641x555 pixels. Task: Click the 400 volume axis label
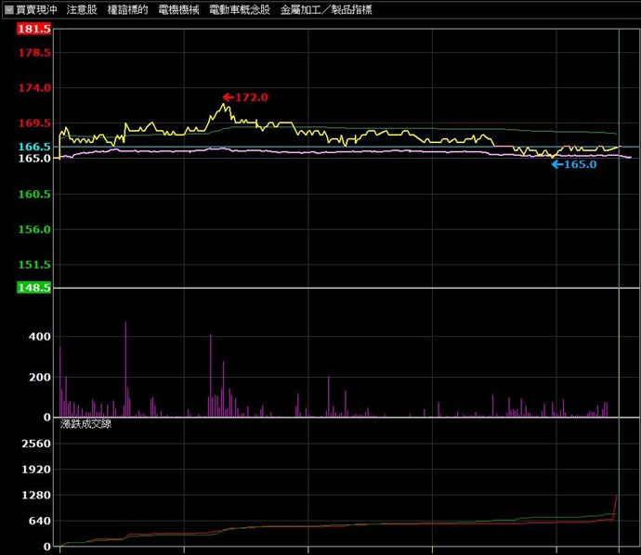click(39, 337)
